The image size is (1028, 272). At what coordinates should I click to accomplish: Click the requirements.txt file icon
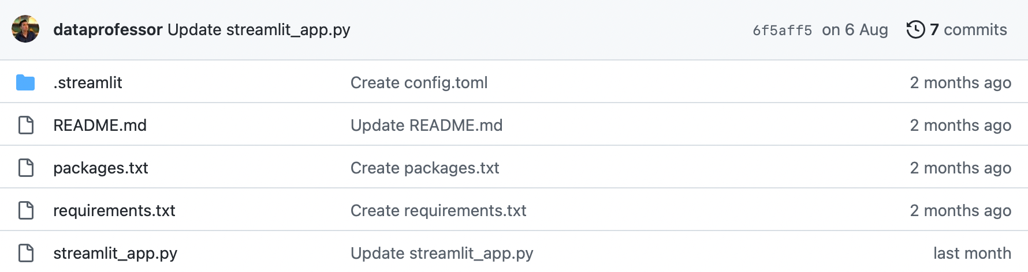[x=26, y=210]
